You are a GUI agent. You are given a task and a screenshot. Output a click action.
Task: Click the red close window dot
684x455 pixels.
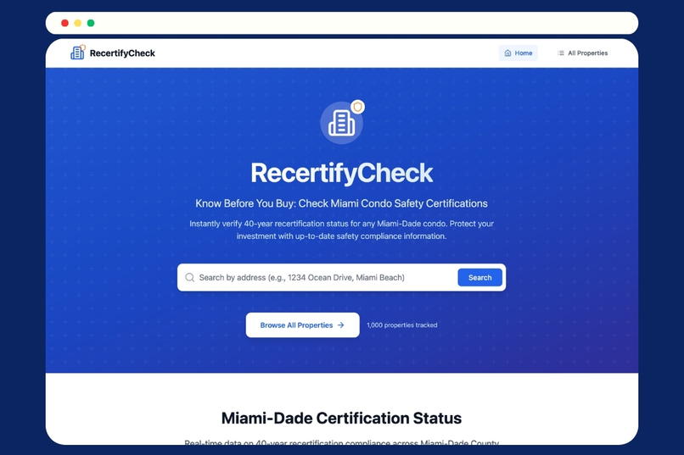tap(64, 23)
